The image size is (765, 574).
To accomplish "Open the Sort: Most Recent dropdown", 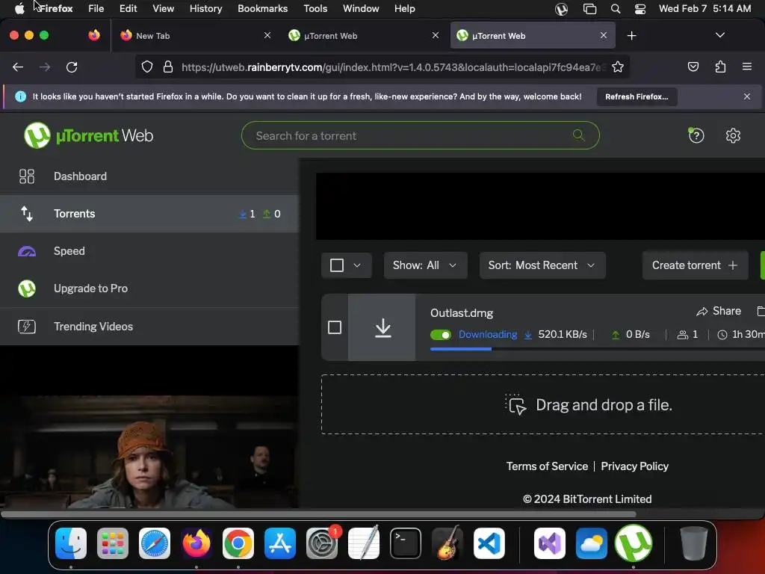I will tap(542, 265).
